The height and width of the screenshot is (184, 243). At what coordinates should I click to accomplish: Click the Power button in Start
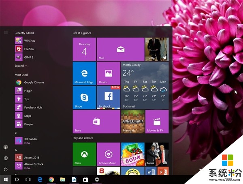(x=6, y=169)
